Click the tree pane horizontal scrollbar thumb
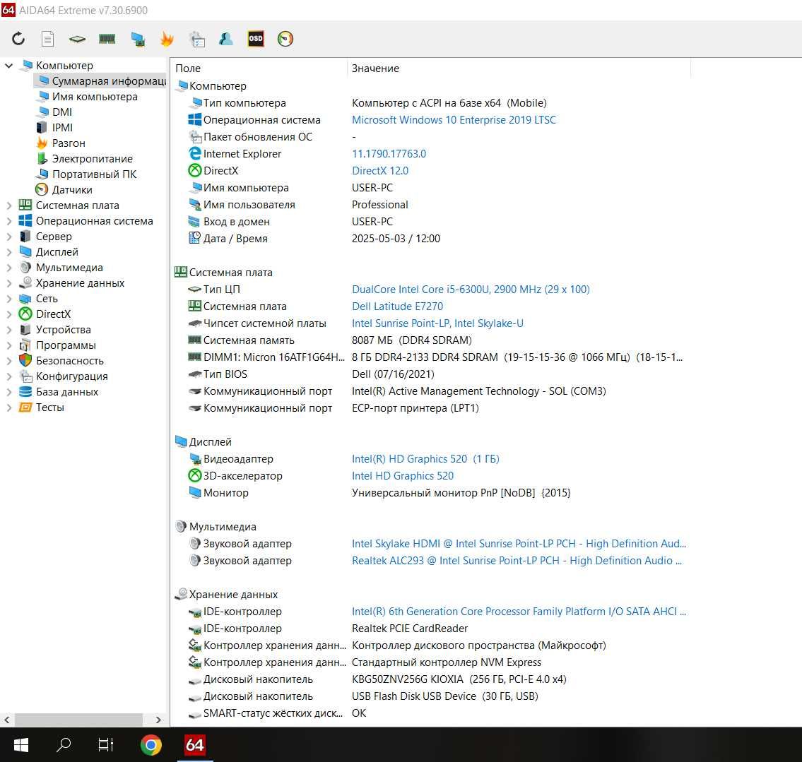The width and height of the screenshot is (802, 762). [x=78, y=720]
